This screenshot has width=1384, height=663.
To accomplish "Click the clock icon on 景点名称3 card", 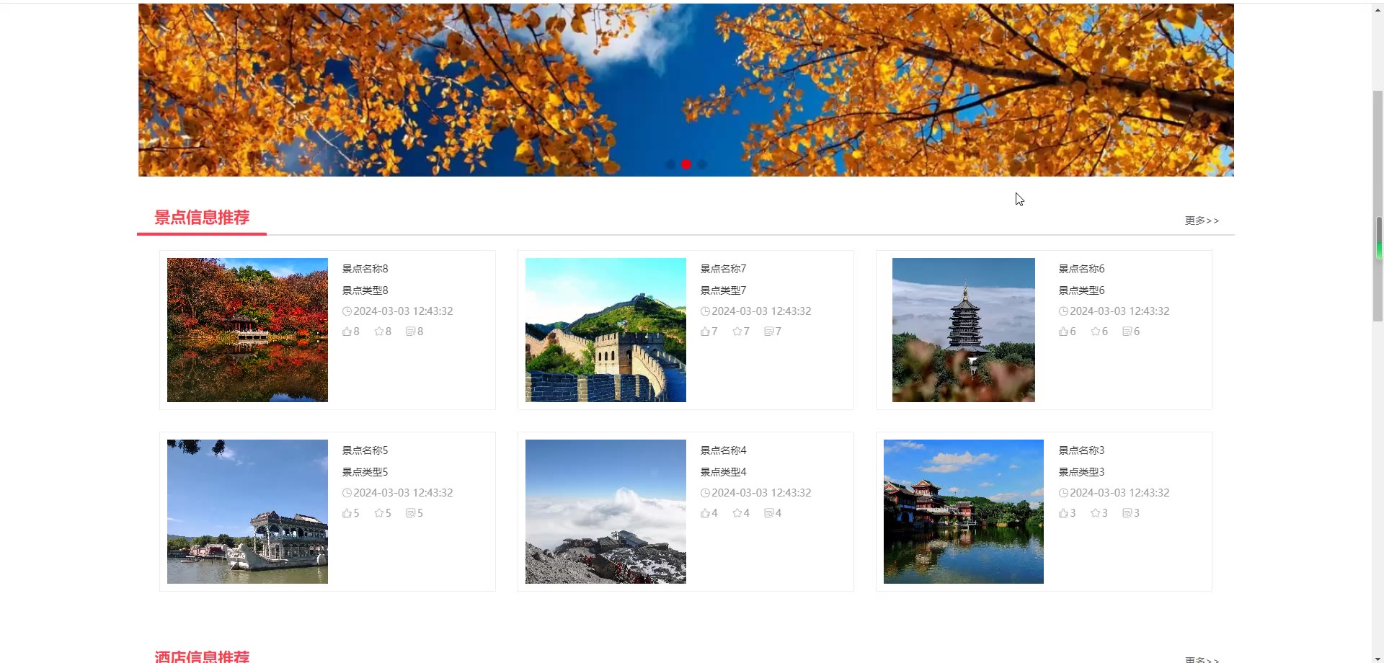I will coord(1063,493).
